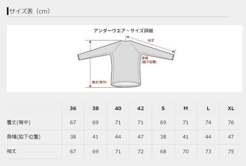This screenshot has width=246, height=166.
Task: Click the 着丈(背中) label in the diagram
Action: (99, 82)
